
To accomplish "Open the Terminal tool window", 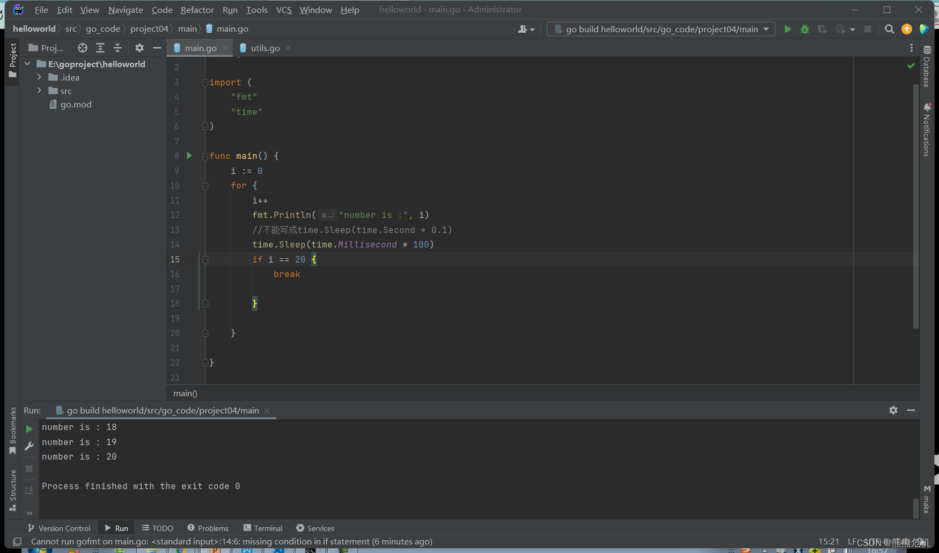I will tap(263, 528).
